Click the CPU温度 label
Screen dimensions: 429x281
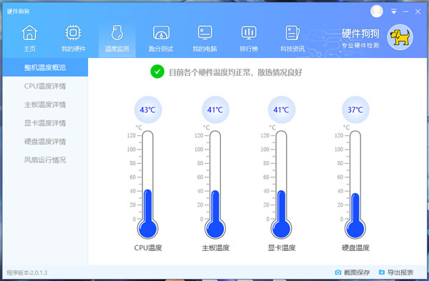pyautogui.click(x=148, y=248)
